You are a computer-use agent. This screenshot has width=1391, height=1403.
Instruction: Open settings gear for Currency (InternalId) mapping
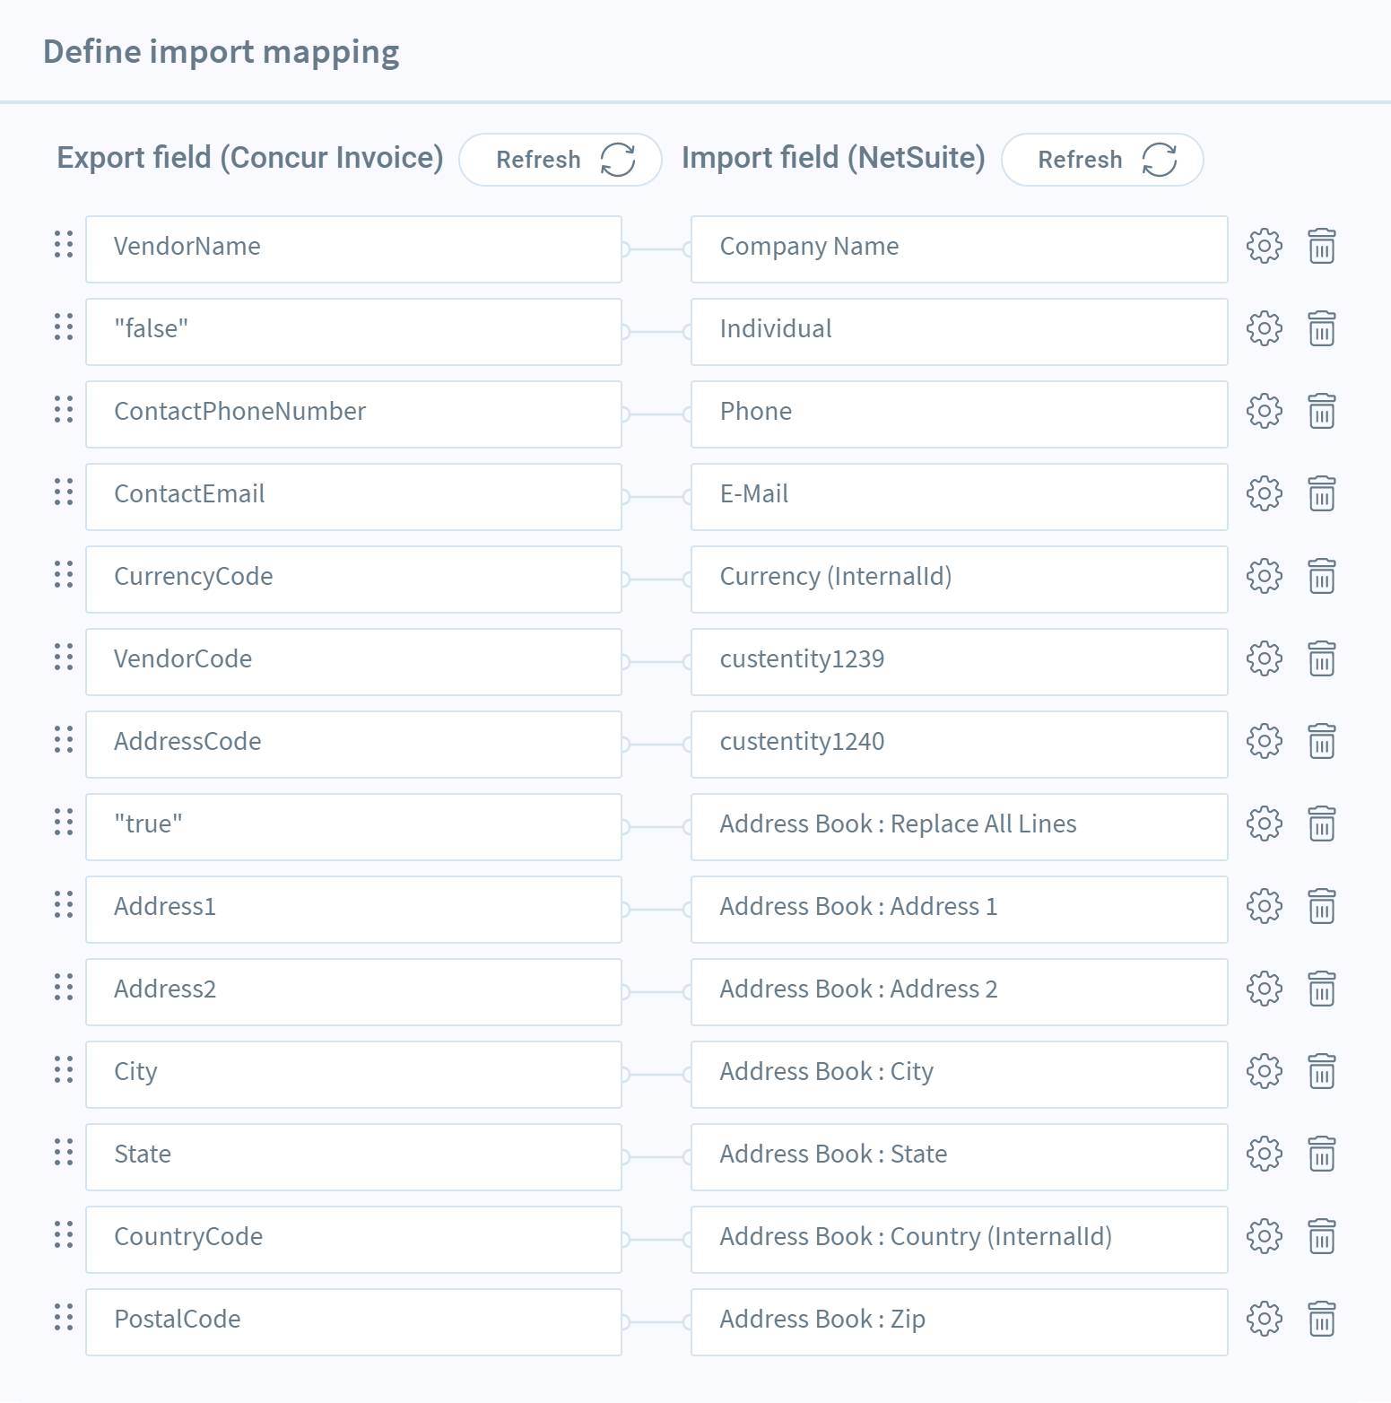1265,576
